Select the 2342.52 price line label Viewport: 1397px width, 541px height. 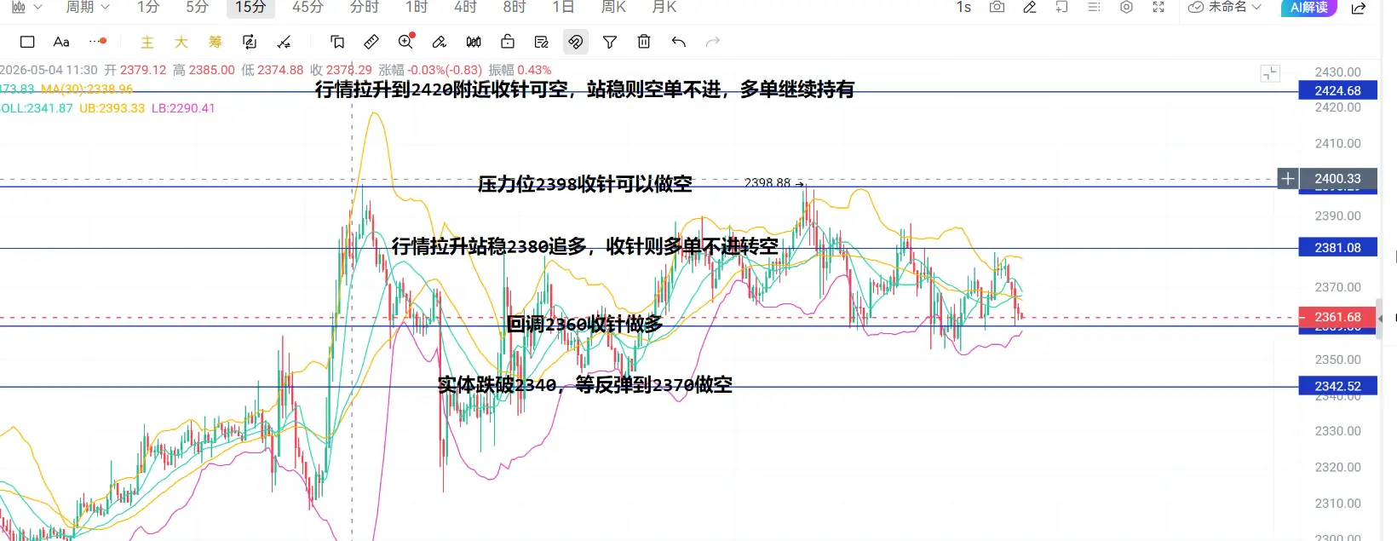pyautogui.click(x=1337, y=386)
